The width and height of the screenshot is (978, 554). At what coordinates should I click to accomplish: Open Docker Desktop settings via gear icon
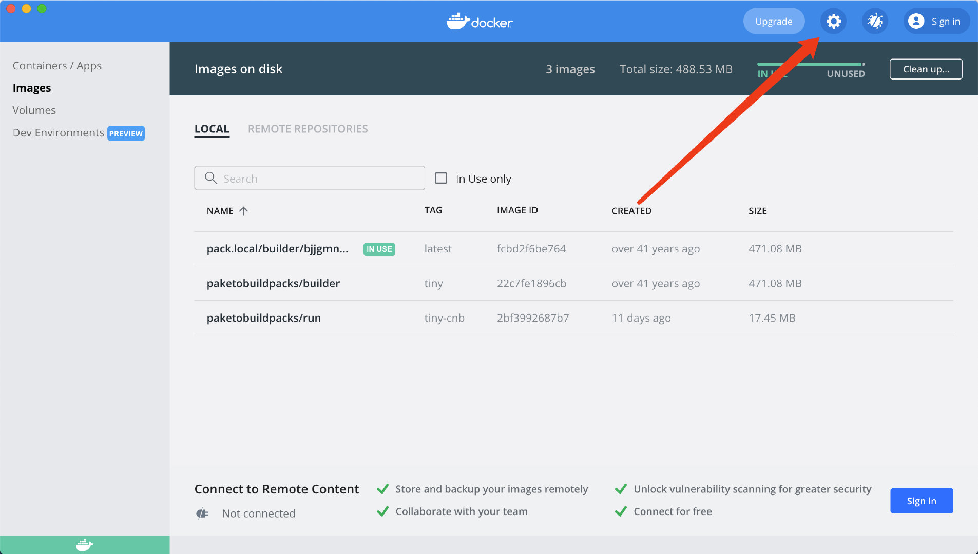point(833,21)
